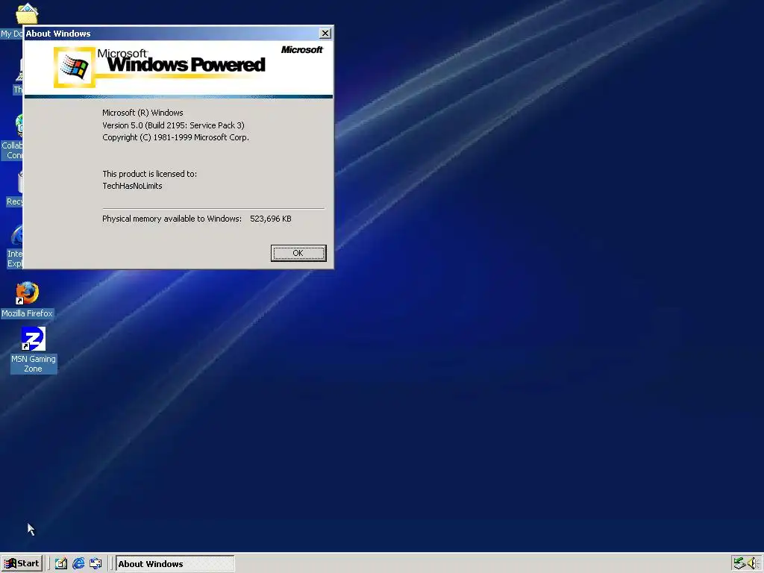Open the Start menu
This screenshot has width=764, height=573.
point(22,563)
